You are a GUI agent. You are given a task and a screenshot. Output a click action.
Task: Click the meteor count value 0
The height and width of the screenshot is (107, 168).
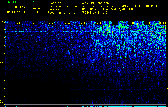tap(38, 12)
